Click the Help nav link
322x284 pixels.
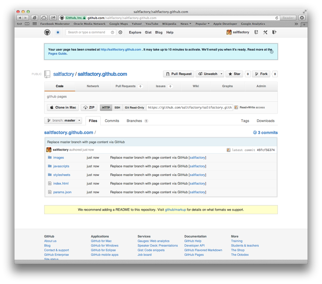click(x=170, y=32)
